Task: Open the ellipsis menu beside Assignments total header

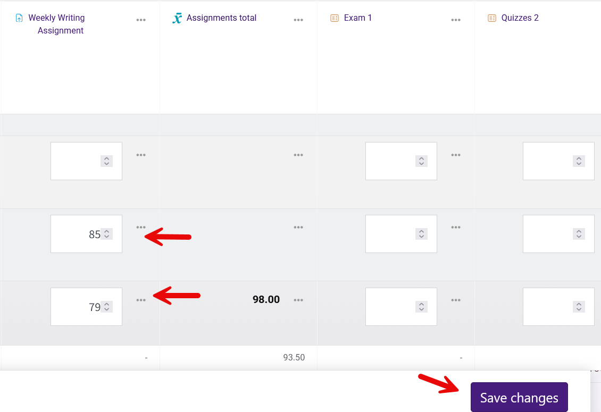Action: 298,20
